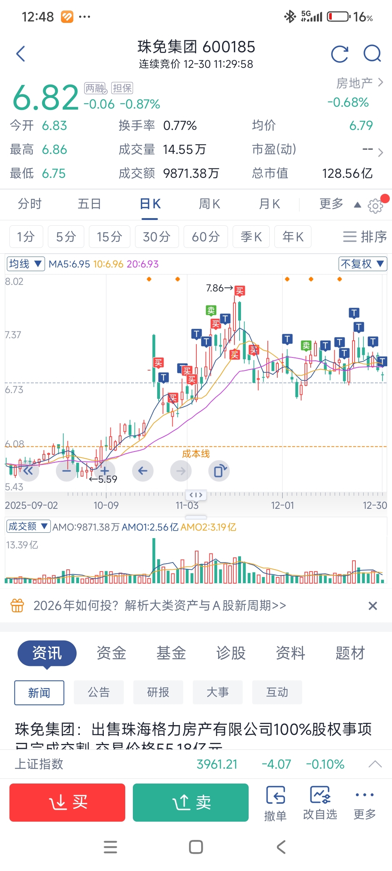Zoom out chart with minus button

click(66, 471)
